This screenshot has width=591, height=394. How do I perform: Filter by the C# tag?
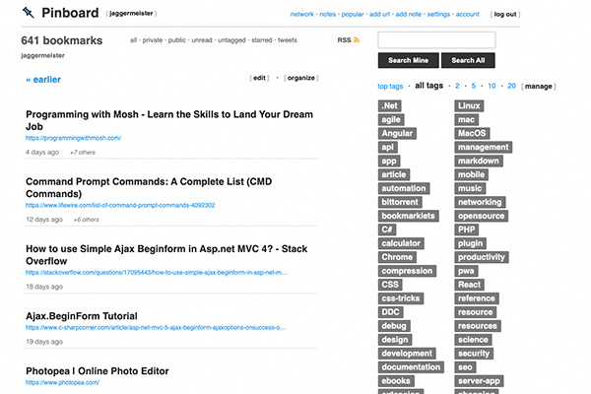pos(387,230)
